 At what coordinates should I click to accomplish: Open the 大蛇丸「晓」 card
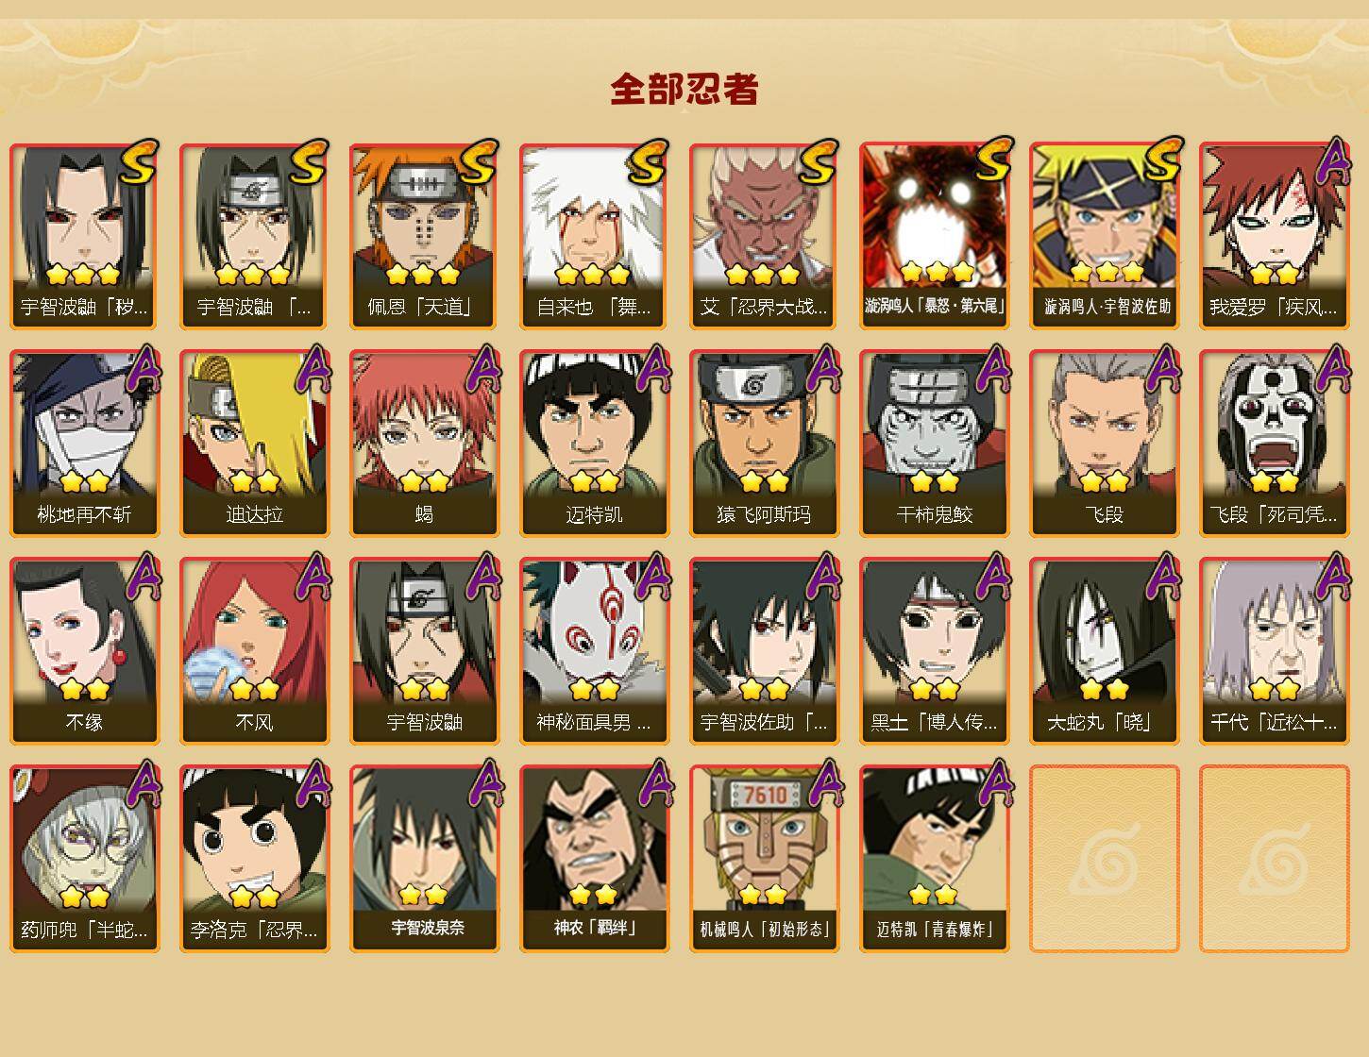[1104, 651]
